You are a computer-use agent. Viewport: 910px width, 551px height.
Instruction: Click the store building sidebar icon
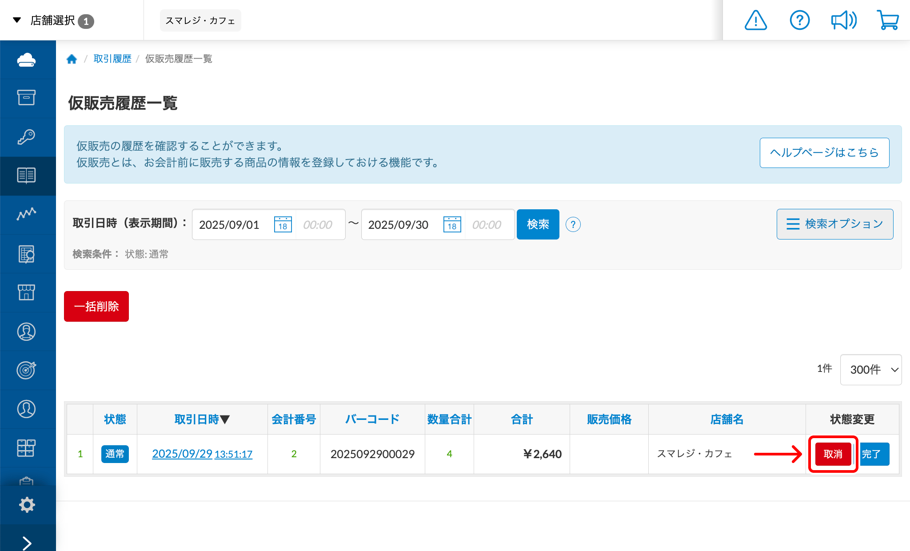pyautogui.click(x=27, y=292)
